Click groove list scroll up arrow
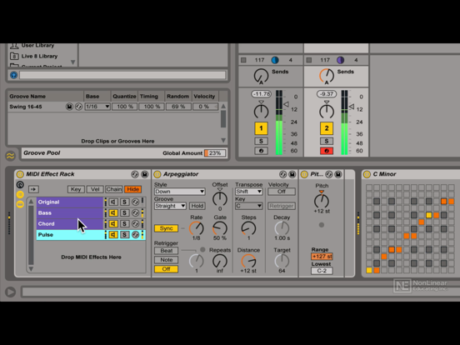Image resolution: width=460 pixels, height=345 pixels. point(223,106)
